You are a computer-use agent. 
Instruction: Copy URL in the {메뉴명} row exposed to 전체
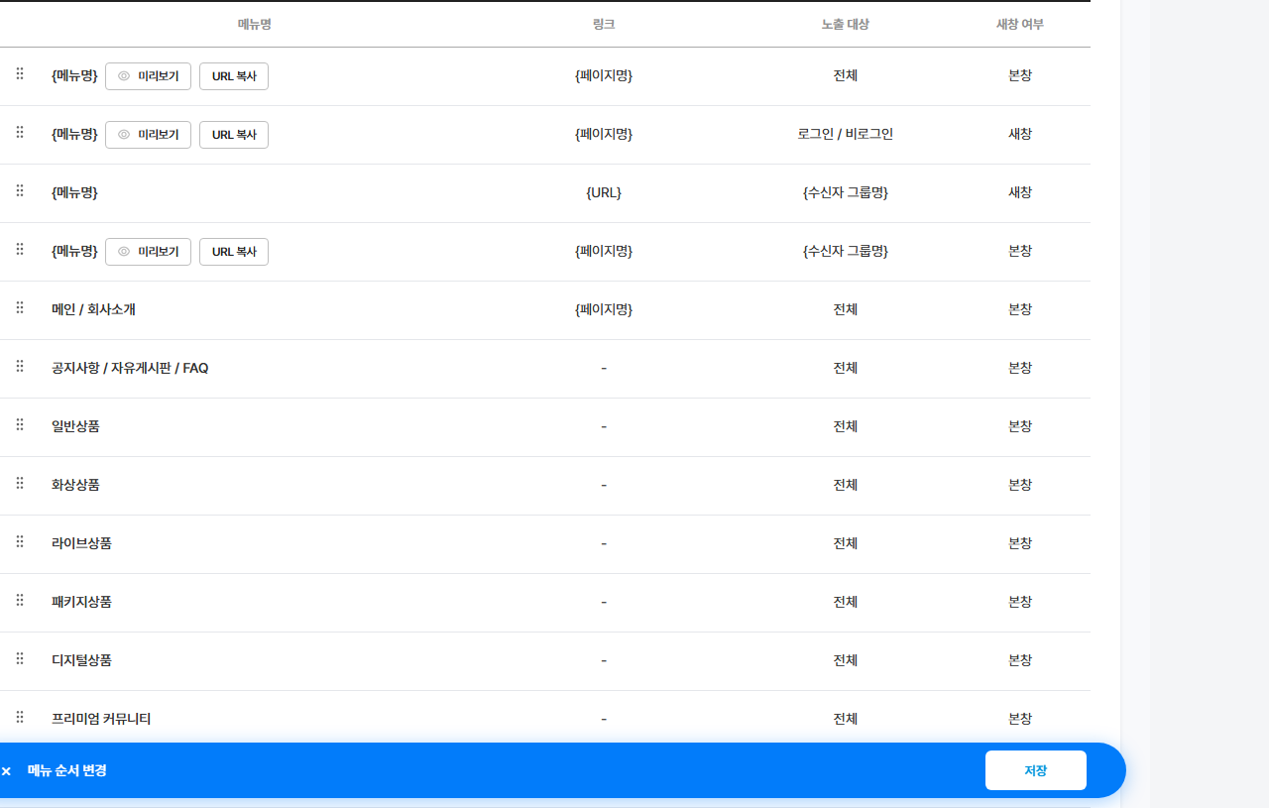(234, 76)
